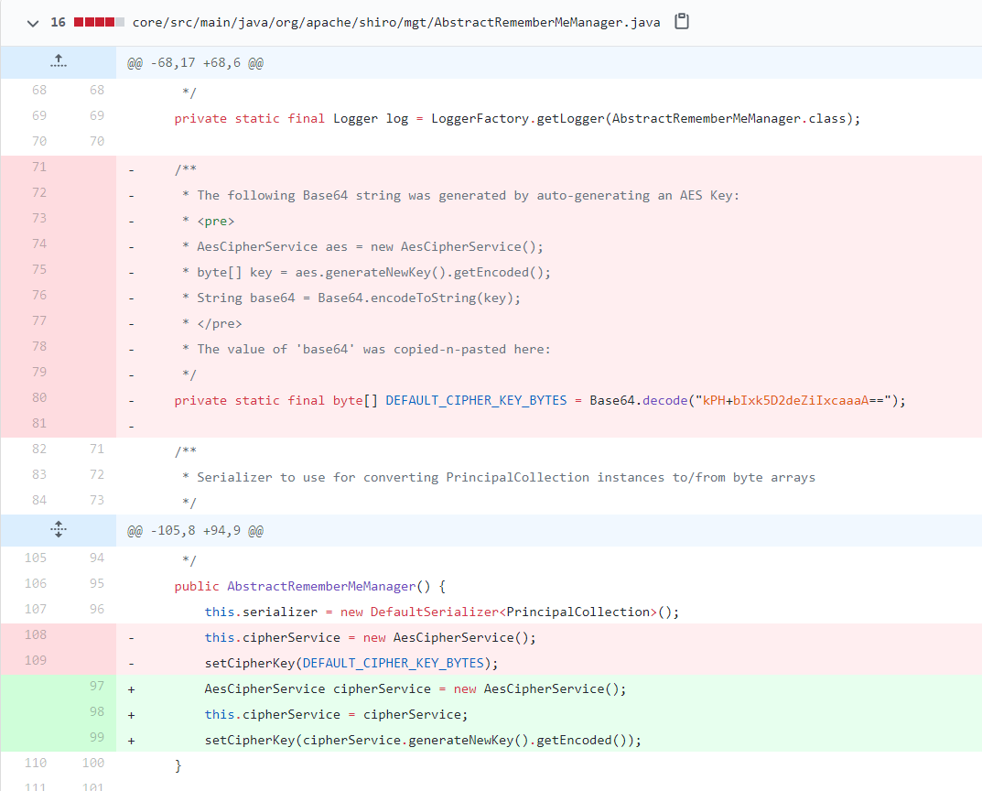The width and height of the screenshot is (982, 791).
Task: Click the removed DEFAULT_CIPHER_KEY_BYTES declaration line
Action: (540, 401)
